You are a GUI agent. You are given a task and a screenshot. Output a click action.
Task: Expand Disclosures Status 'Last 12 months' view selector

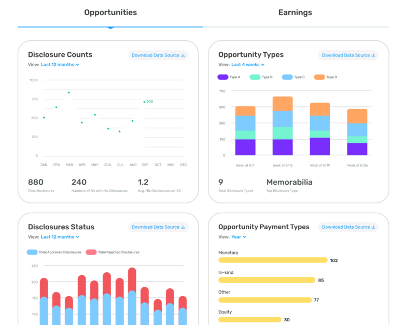(60, 237)
